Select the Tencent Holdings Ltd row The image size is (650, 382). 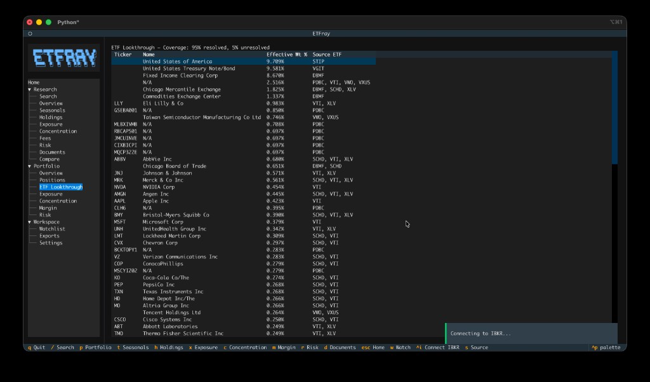tap(243, 312)
